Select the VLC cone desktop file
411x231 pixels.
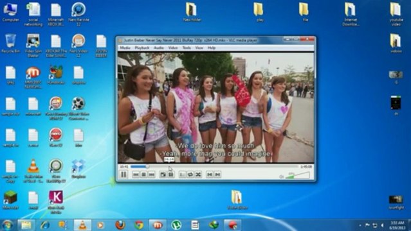tap(33, 171)
